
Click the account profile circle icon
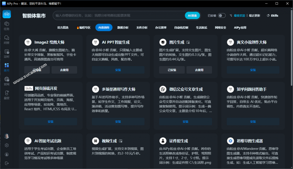(7, 154)
